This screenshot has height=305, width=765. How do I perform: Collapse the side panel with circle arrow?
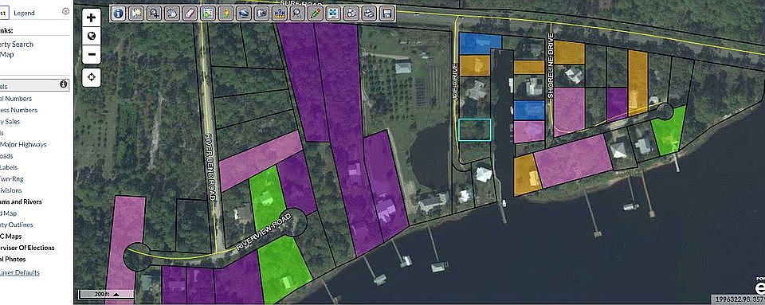66,11
